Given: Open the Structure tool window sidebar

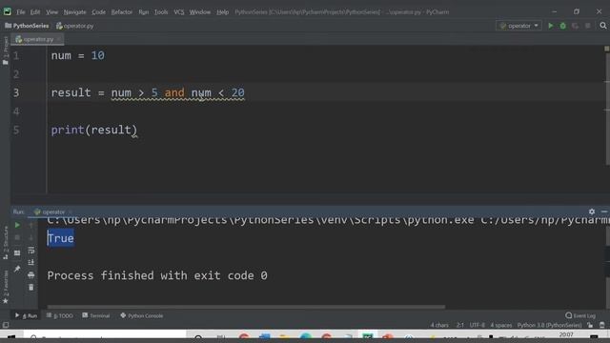Looking at the screenshot, I should [5, 243].
